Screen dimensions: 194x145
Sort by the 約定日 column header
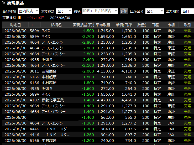click(15, 25)
